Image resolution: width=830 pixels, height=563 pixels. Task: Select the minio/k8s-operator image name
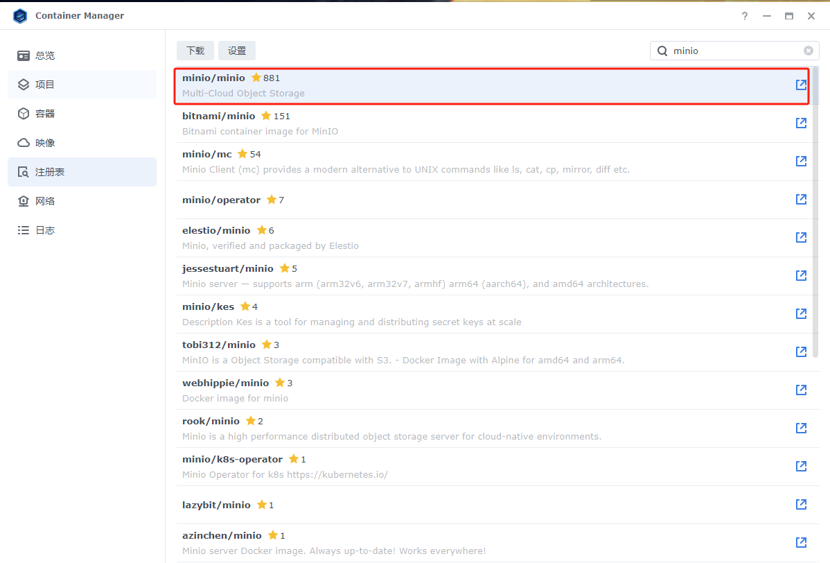pyautogui.click(x=232, y=459)
